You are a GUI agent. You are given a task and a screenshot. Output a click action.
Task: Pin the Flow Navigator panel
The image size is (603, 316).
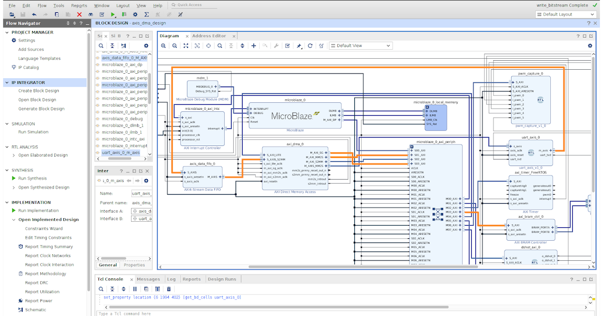(75, 23)
